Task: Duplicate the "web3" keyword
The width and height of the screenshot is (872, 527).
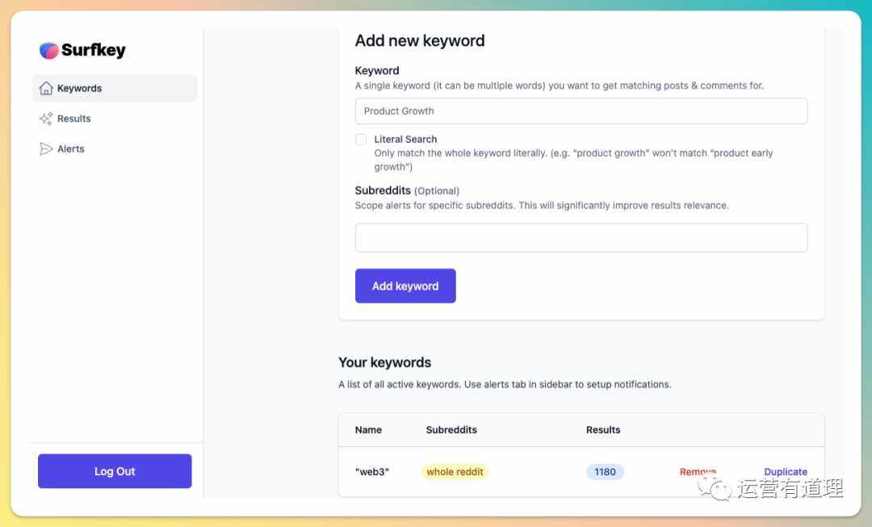Action: tap(786, 471)
